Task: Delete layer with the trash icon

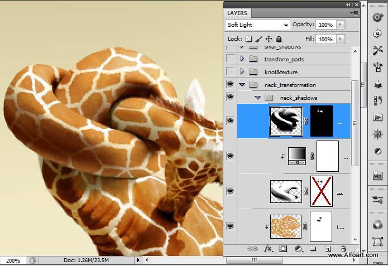Action: (x=343, y=249)
